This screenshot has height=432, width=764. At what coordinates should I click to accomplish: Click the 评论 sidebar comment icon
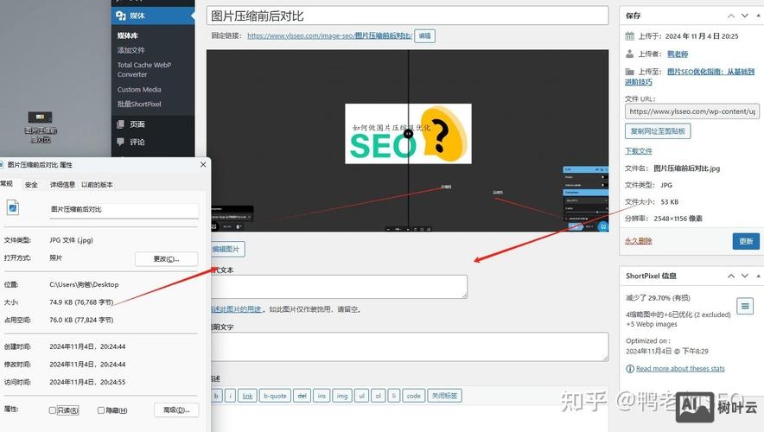[x=121, y=142]
